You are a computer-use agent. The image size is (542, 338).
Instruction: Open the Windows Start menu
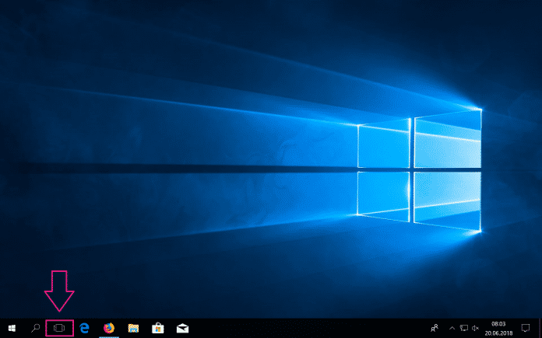(x=12, y=328)
